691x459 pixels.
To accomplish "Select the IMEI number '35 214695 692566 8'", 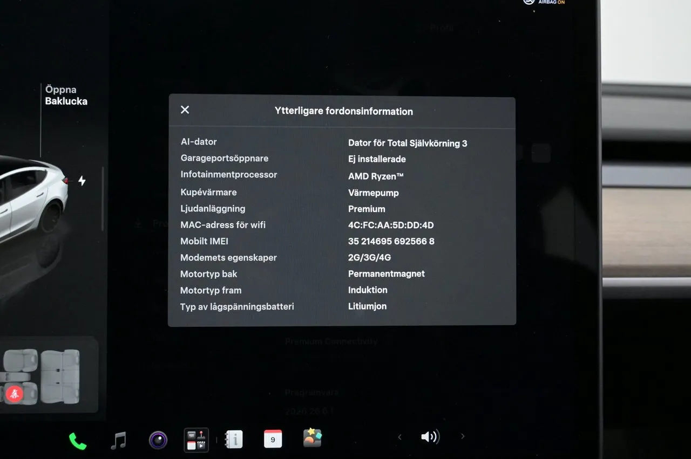I will pos(391,242).
